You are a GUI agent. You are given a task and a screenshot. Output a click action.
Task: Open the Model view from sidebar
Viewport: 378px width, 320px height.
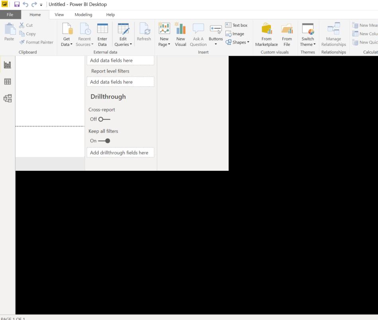pos(7,98)
